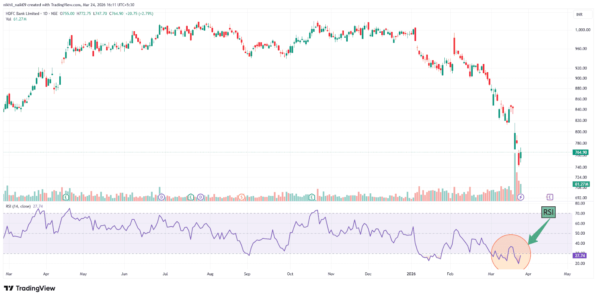Click the 2026 label on time axis
The width and height of the screenshot is (597, 298).
(411, 274)
